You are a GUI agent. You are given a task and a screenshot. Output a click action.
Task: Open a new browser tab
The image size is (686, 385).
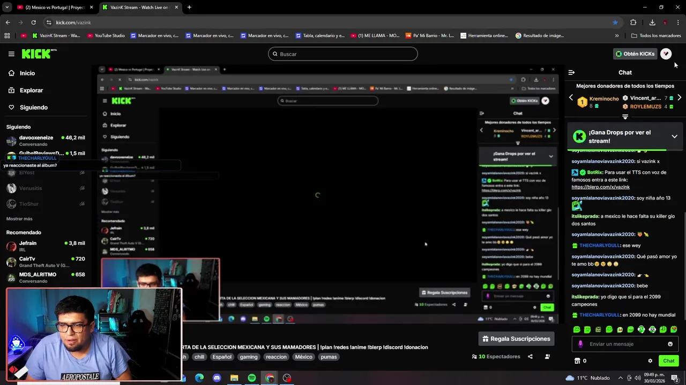tap(189, 7)
